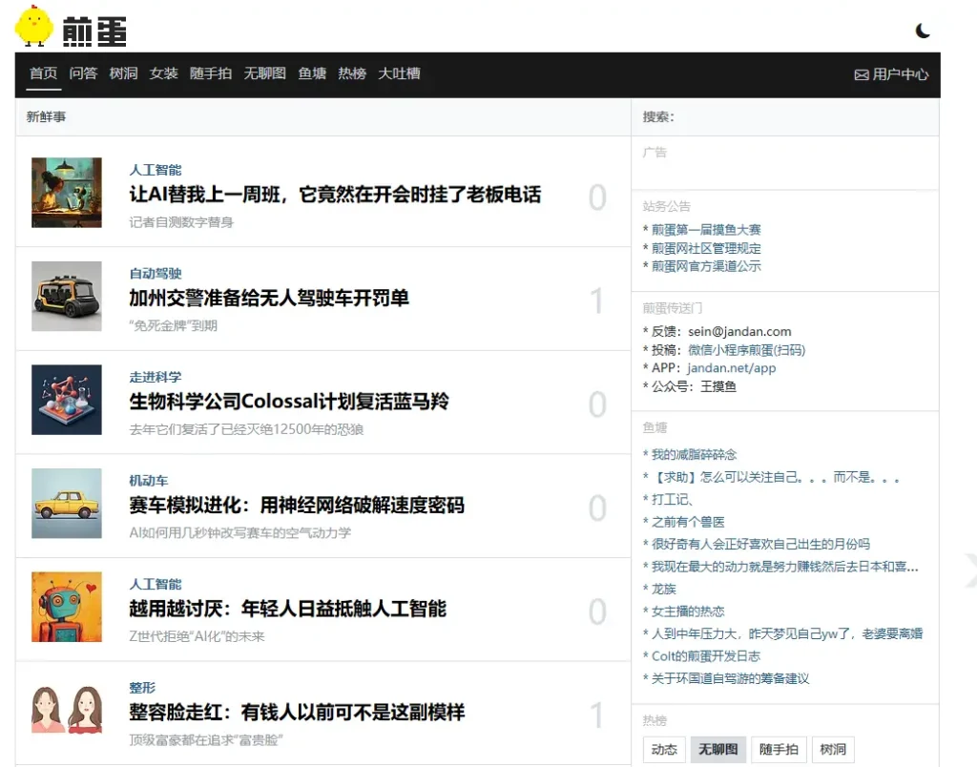Open 随手拍 in navigation bar
Image resolution: width=977 pixels, height=767 pixels.
coord(211,73)
